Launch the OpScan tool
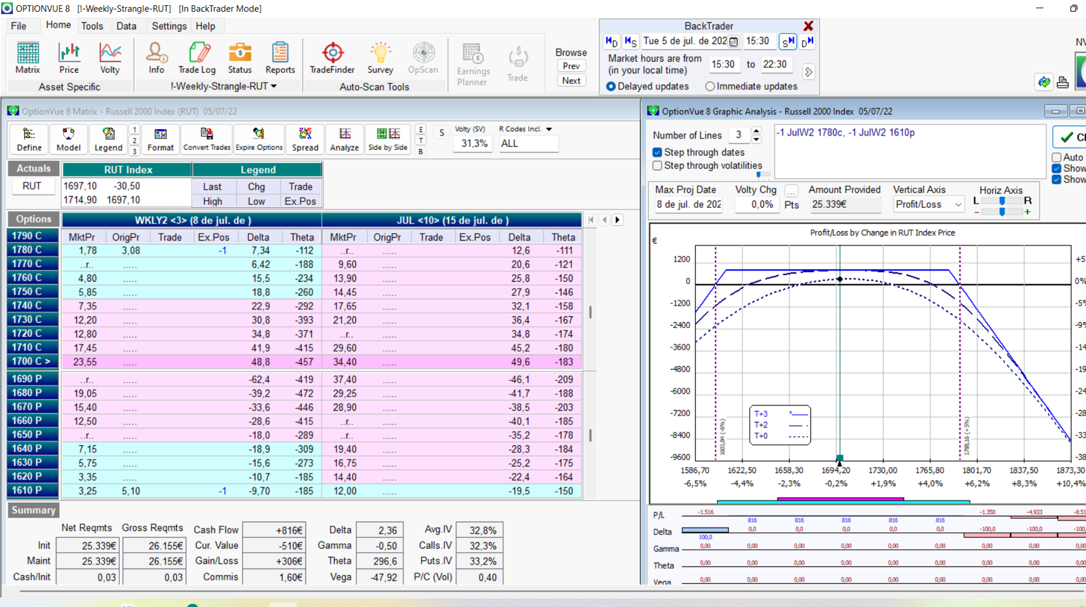The width and height of the screenshot is (1086, 607). pos(423,58)
